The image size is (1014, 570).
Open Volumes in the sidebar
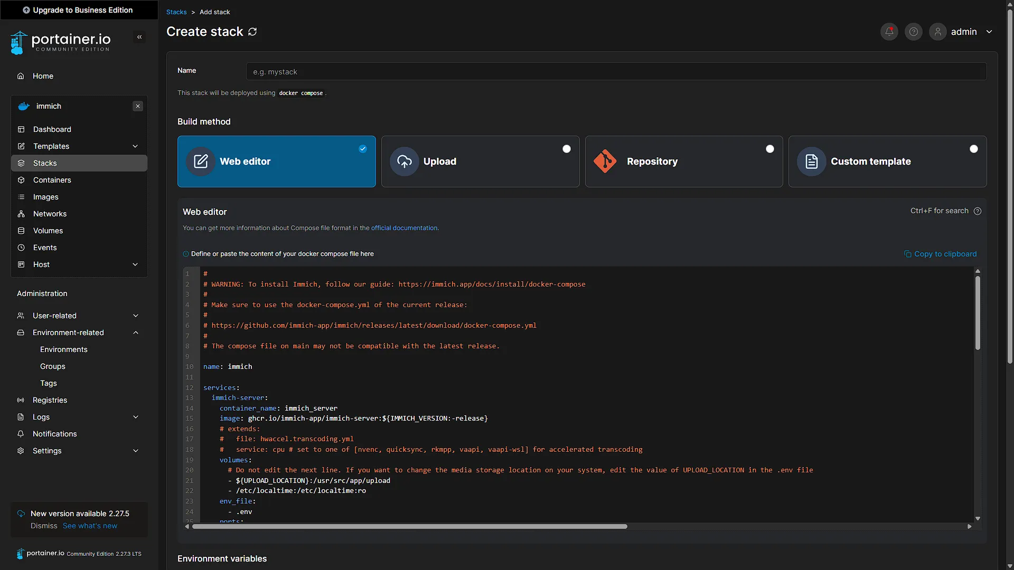(x=79, y=231)
